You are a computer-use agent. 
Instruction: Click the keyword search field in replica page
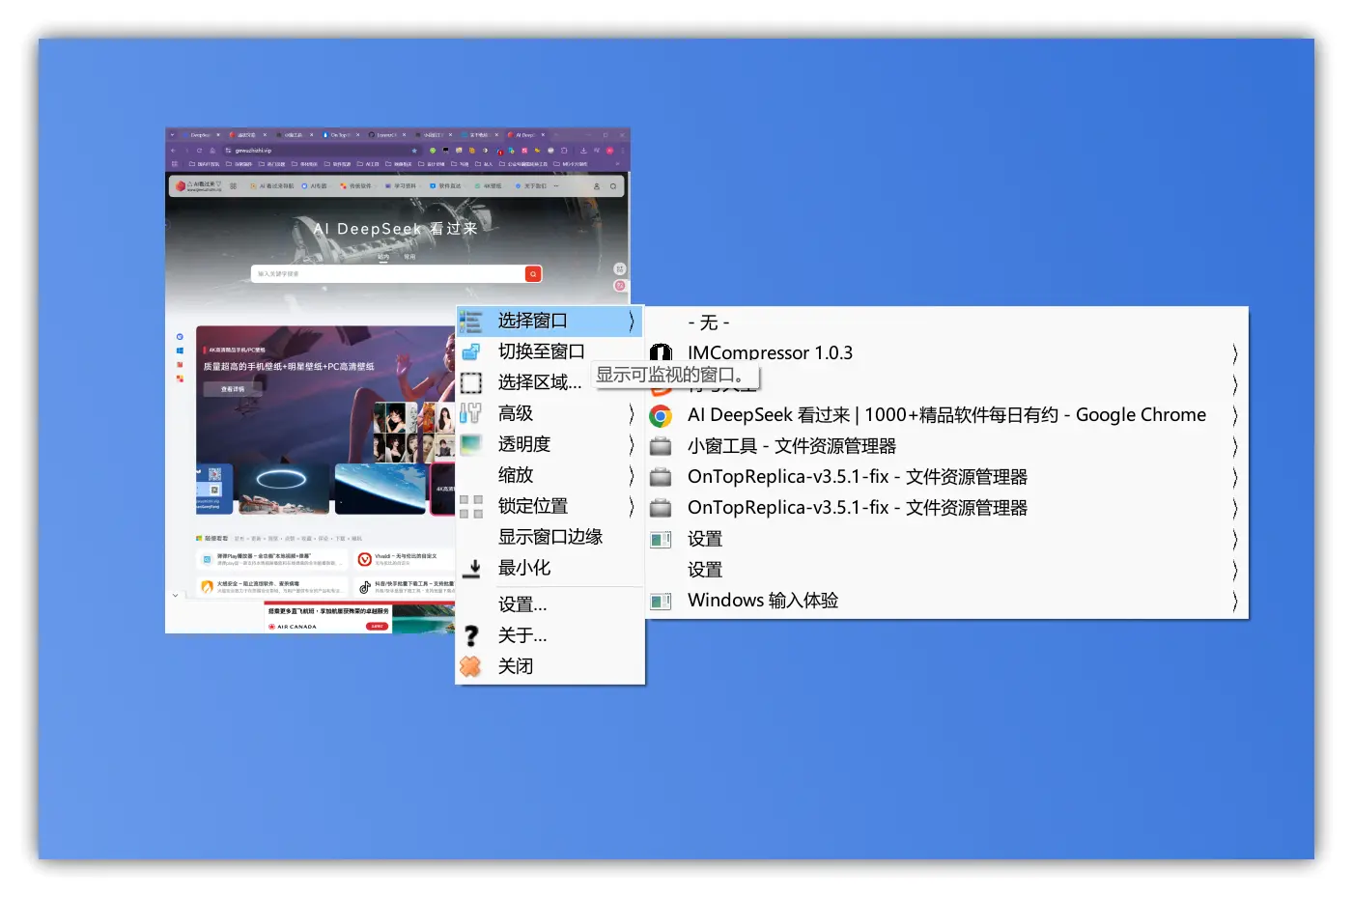[388, 274]
